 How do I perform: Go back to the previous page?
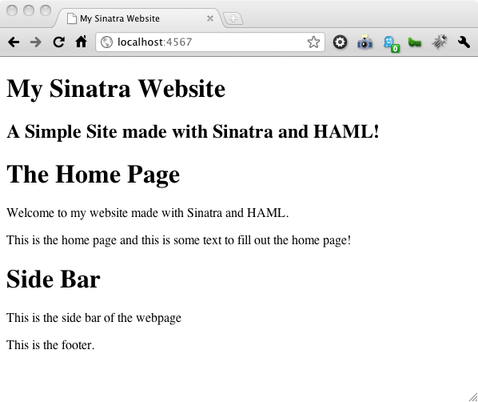(x=14, y=42)
